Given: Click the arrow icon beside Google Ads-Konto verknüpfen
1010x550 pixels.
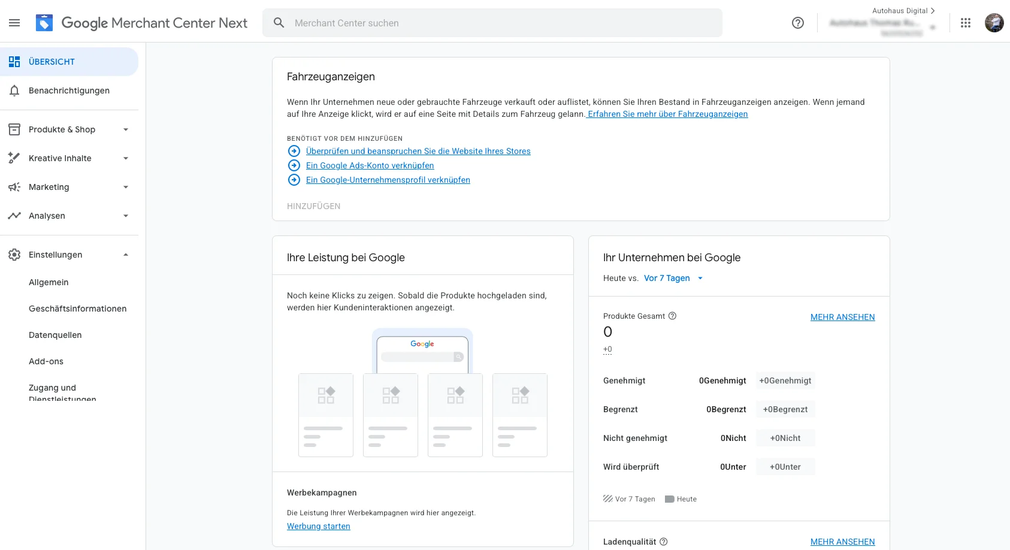Looking at the screenshot, I should (x=294, y=165).
